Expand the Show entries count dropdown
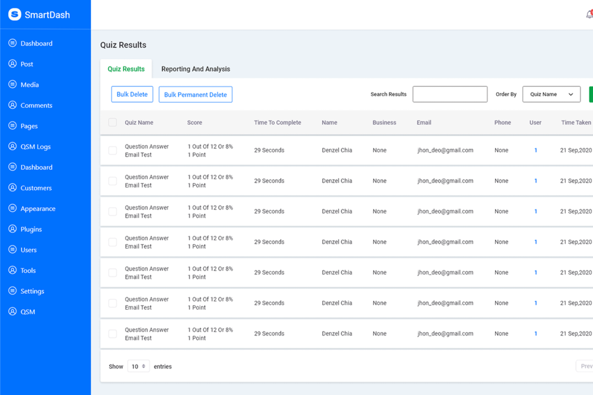The width and height of the screenshot is (593, 395). [x=138, y=366]
